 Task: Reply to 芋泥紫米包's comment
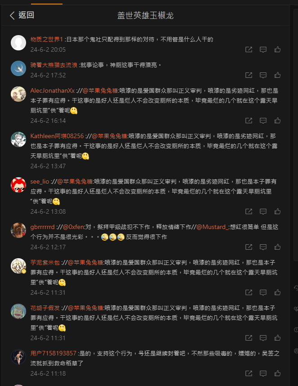tap(263, 292)
